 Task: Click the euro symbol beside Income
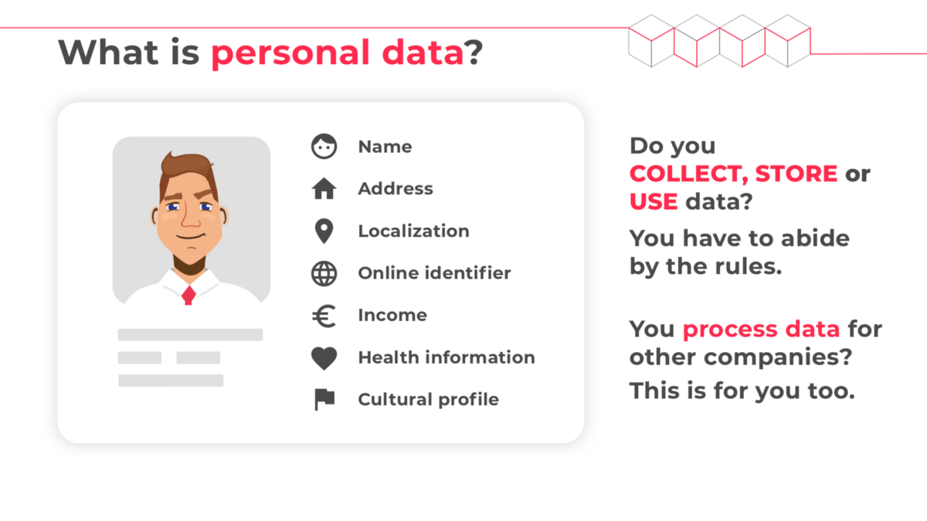pyautogui.click(x=324, y=315)
